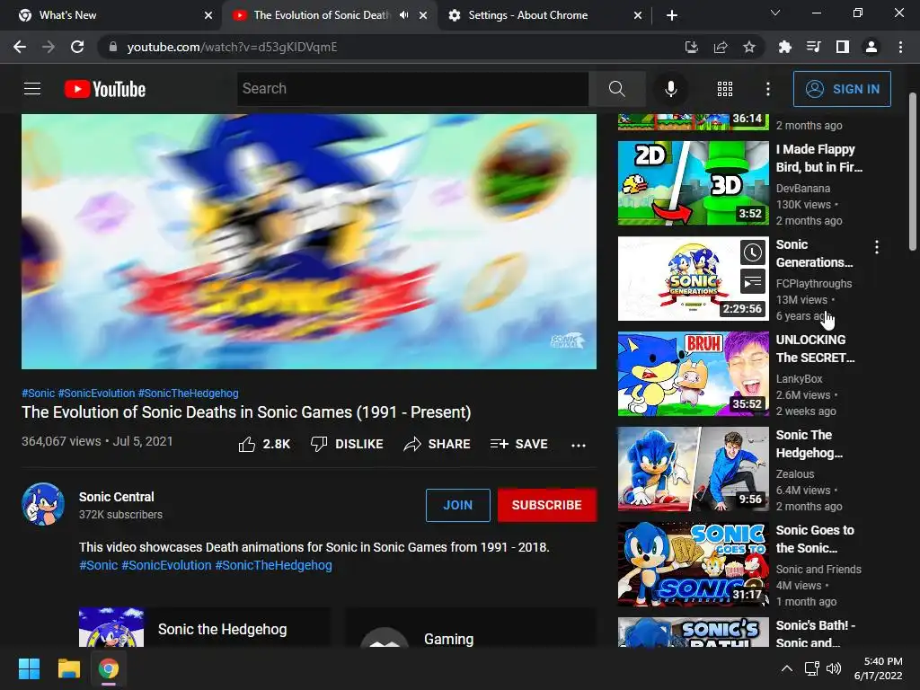920x690 pixels.
Task: Go to YouTube home via logo
Action: (105, 89)
